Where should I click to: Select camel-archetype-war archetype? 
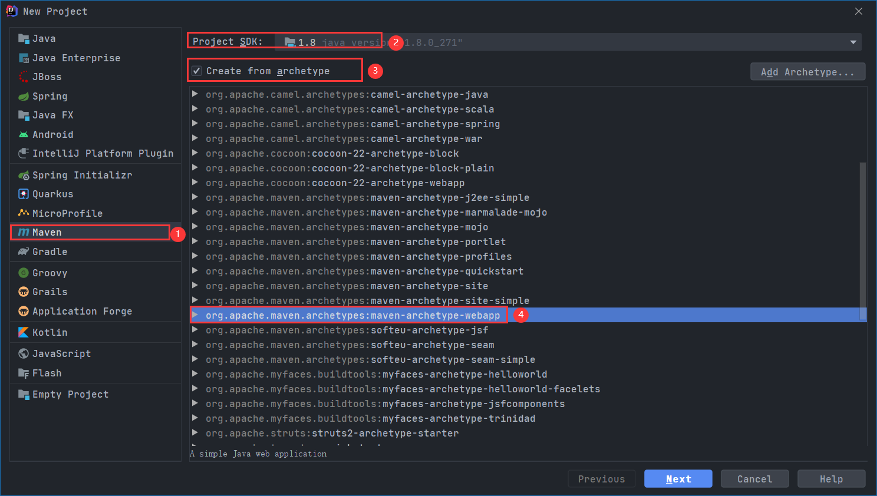[x=528, y=138]
